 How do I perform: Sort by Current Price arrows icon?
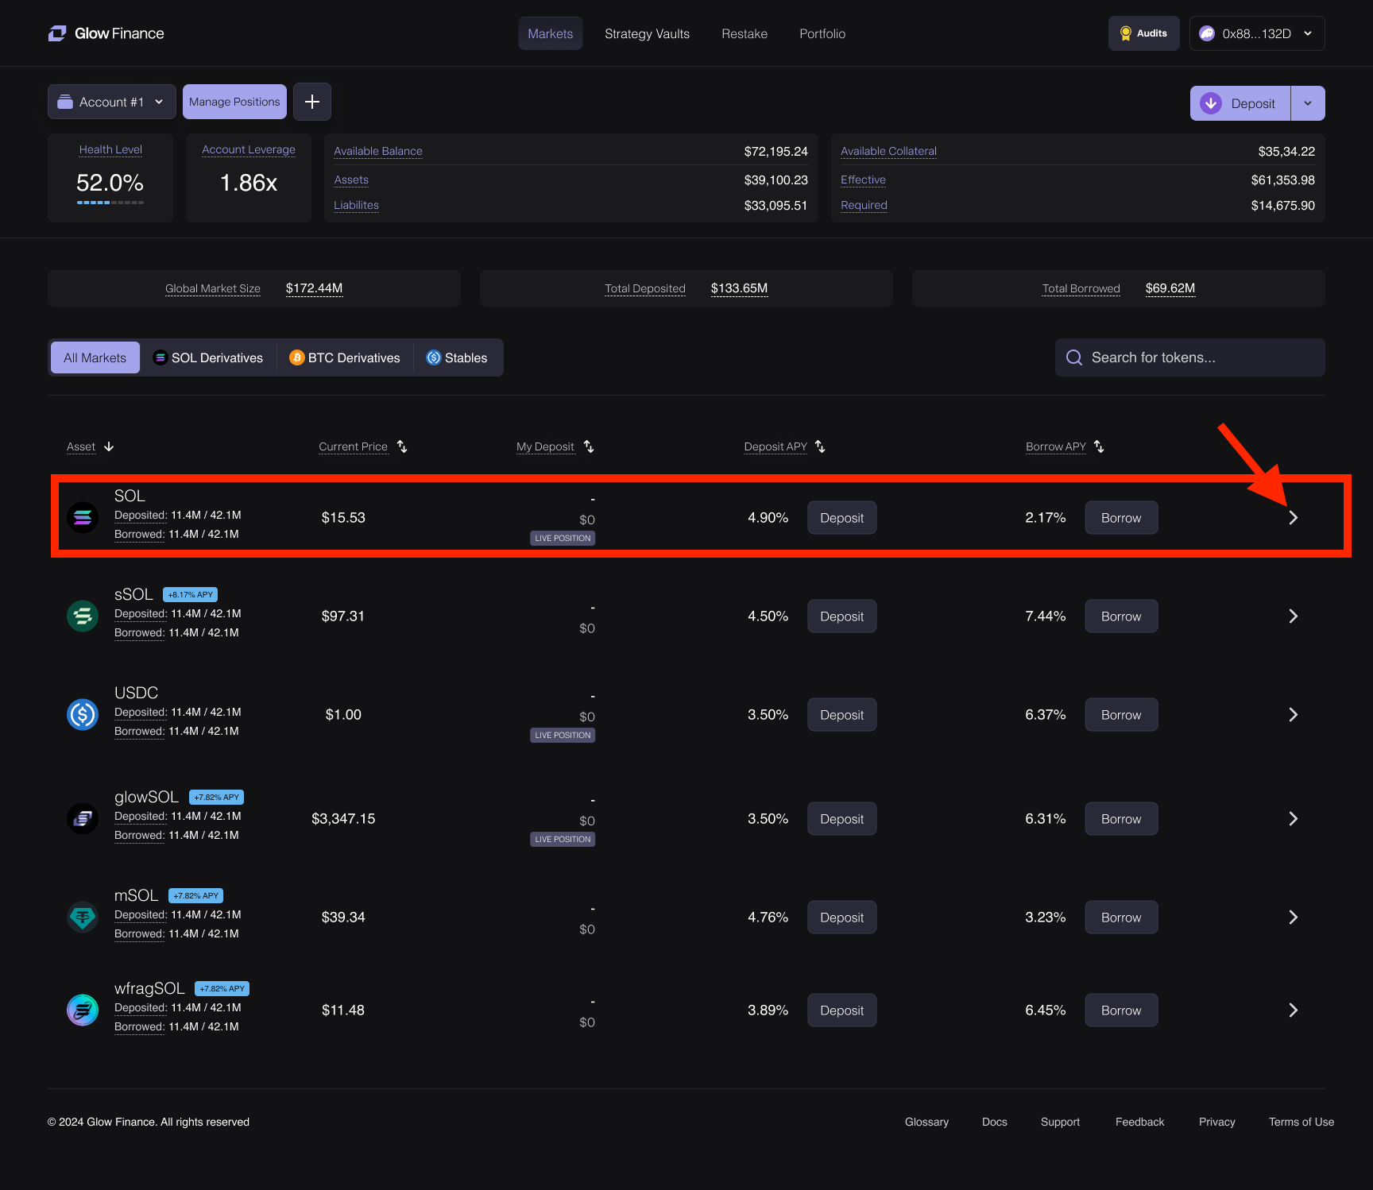[x=402, y=446]
